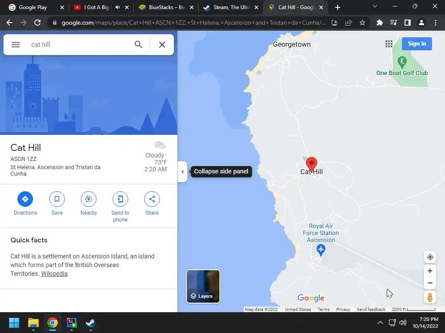Click the red Cat Hill map pin
Viewport: 445px width, 333px height.
(x=311, y=164)
